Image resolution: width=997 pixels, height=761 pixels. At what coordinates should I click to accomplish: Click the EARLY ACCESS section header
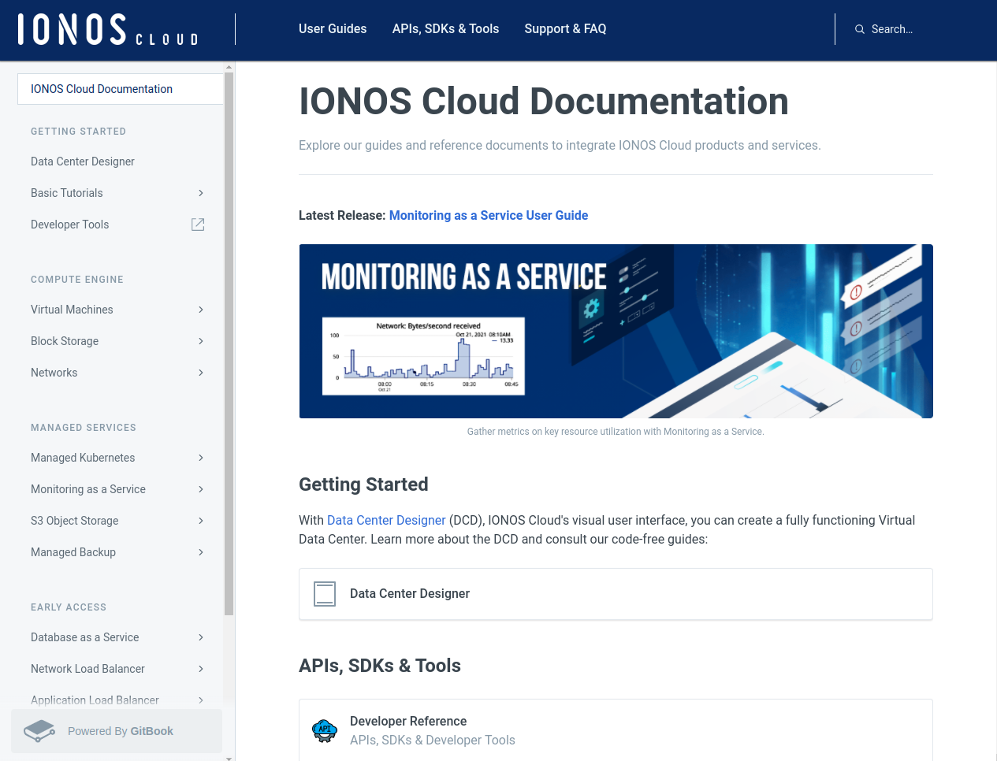[x=69, y=607]
